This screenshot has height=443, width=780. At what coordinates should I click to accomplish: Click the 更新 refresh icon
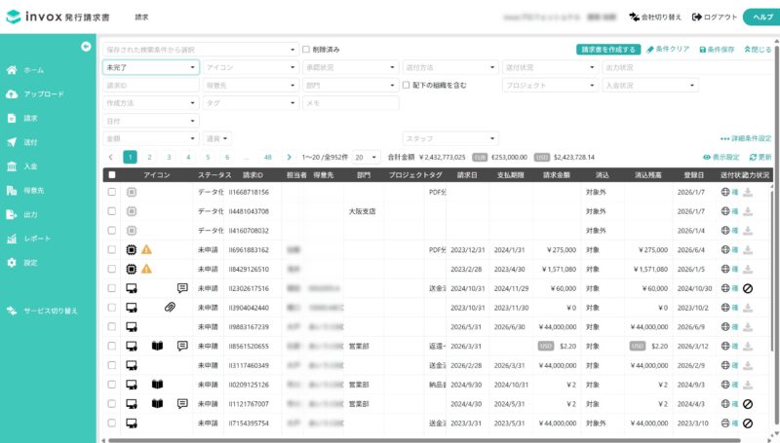coord(753,157)
